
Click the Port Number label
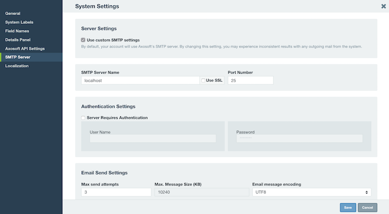tap(240, 72)
